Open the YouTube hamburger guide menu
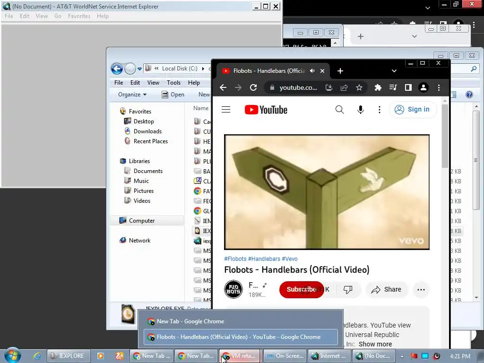This screenshot has height=363, width=484. pos(226,110)
